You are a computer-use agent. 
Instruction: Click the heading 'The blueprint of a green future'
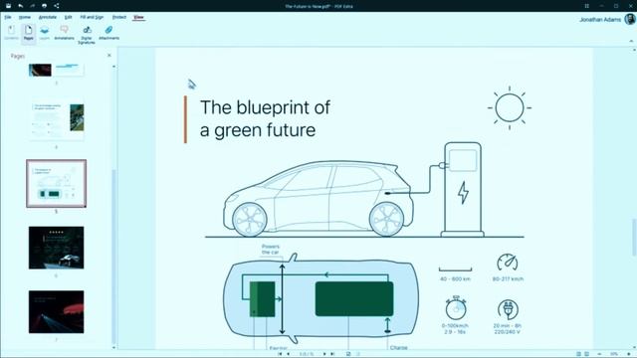(x=265, y=118)
